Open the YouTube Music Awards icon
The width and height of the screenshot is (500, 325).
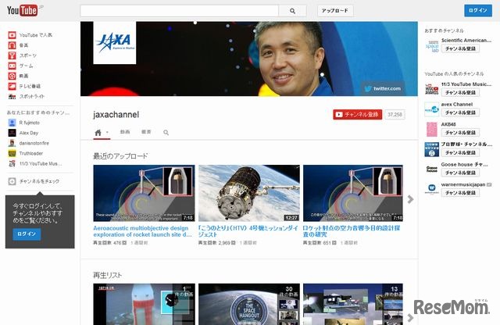[x=432, y=89]
